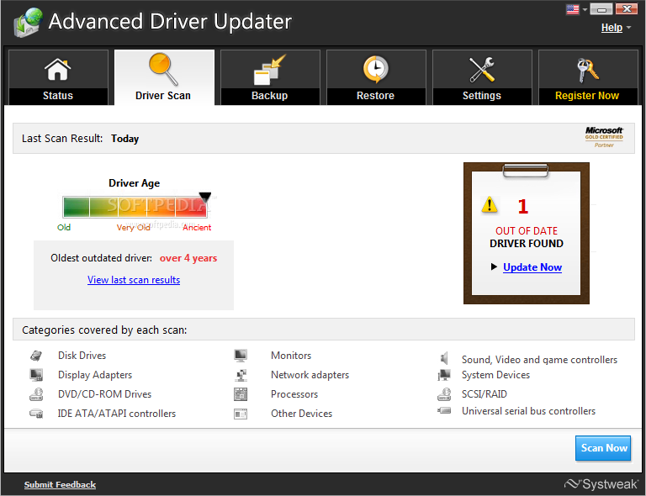Switch to the Status tab
This screenshot has width=646, height=496.
[58, 77]
